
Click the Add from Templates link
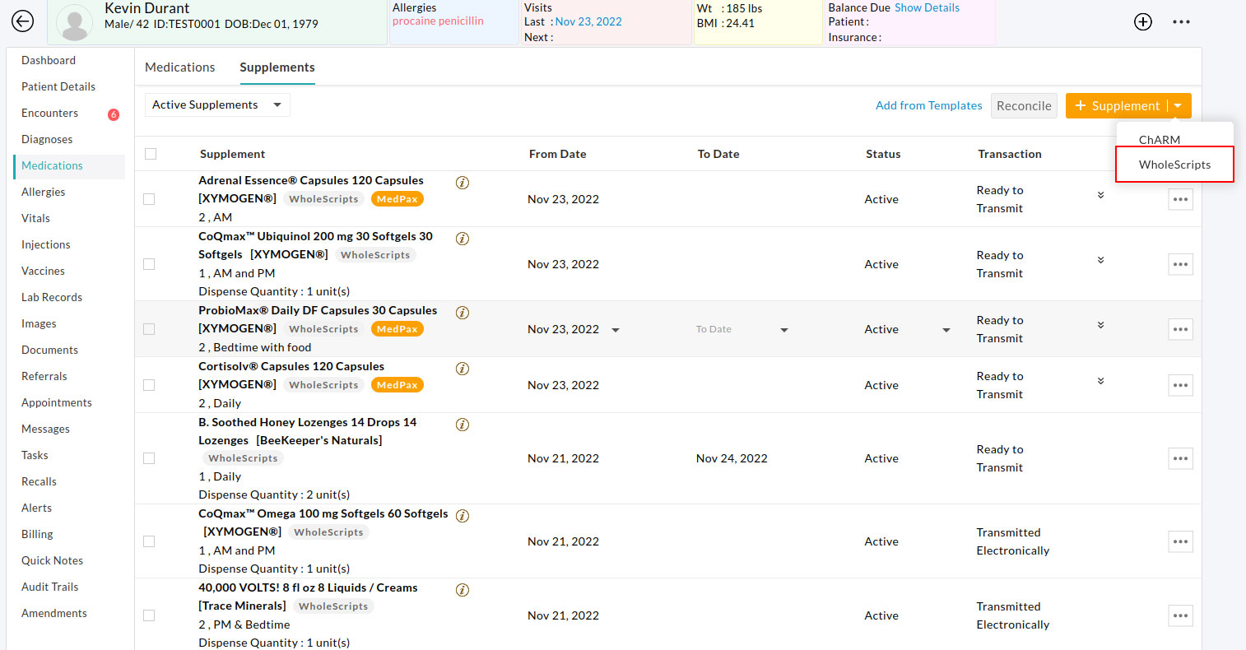[x=928, y=105]
